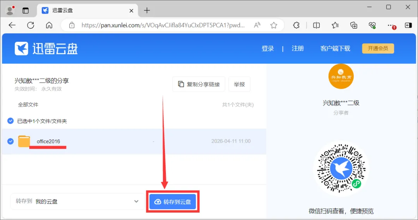The height and width of the screenshot is (220, 418).
Task: Go to the browser home page icon
Action: (x=49, y=25)
